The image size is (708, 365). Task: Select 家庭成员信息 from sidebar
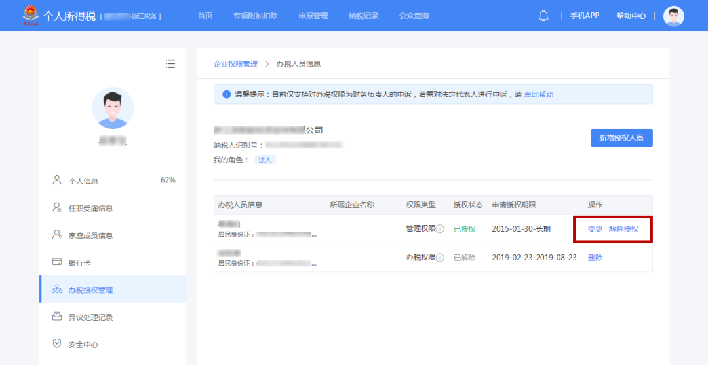pos(90,235)
